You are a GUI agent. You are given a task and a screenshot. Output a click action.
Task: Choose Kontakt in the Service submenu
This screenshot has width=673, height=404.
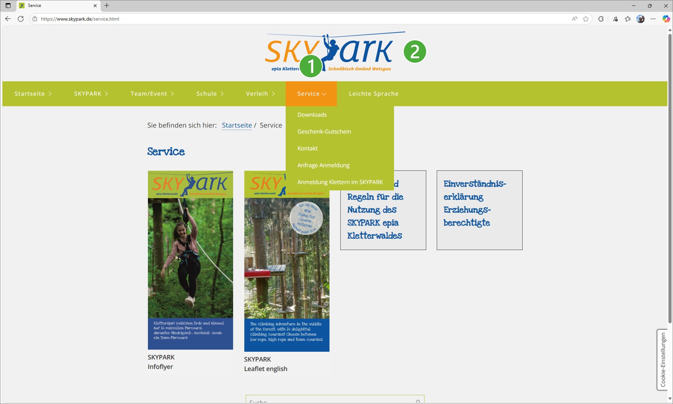coord(307,148)
